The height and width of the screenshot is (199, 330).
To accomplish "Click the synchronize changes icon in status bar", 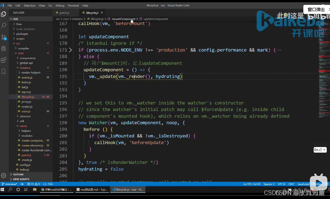I will (22, 184).
